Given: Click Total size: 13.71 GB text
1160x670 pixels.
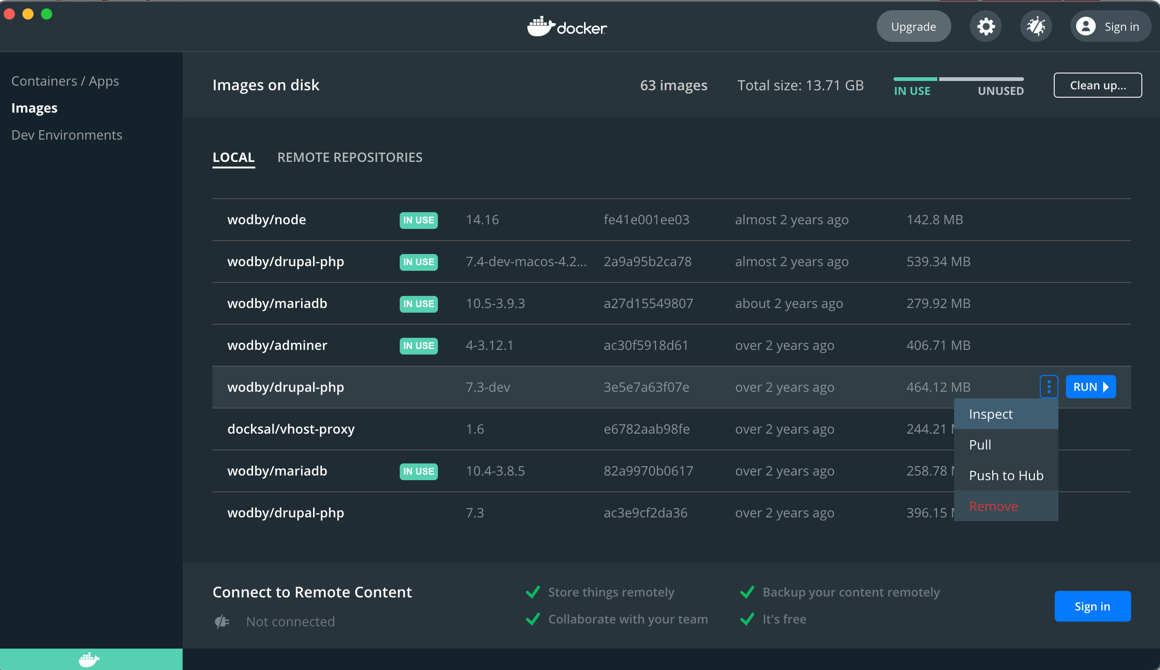Looking at the screenshot, I should 800,86.
